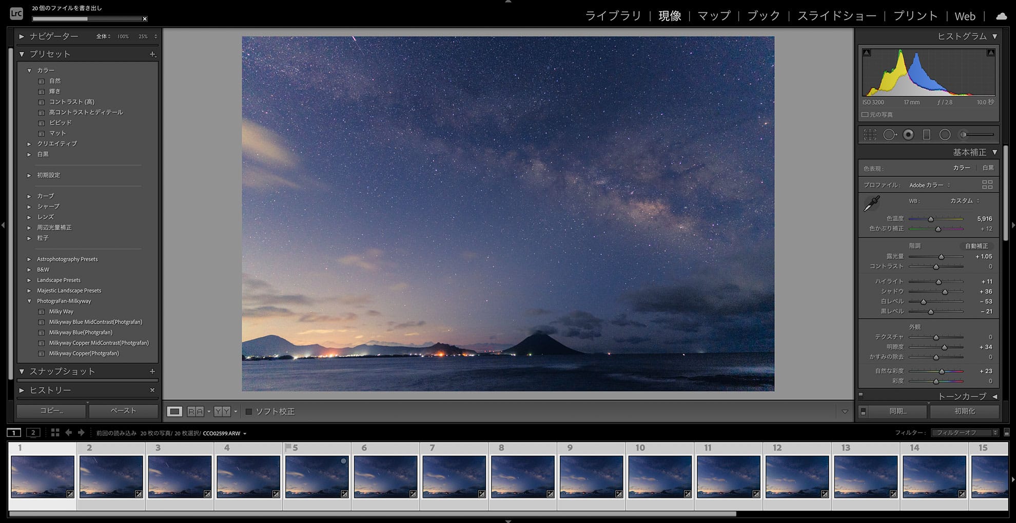This screenshot has width=1016, height=523.
Task: Pick the white balance eyedropper
Action: pos(871,204)
